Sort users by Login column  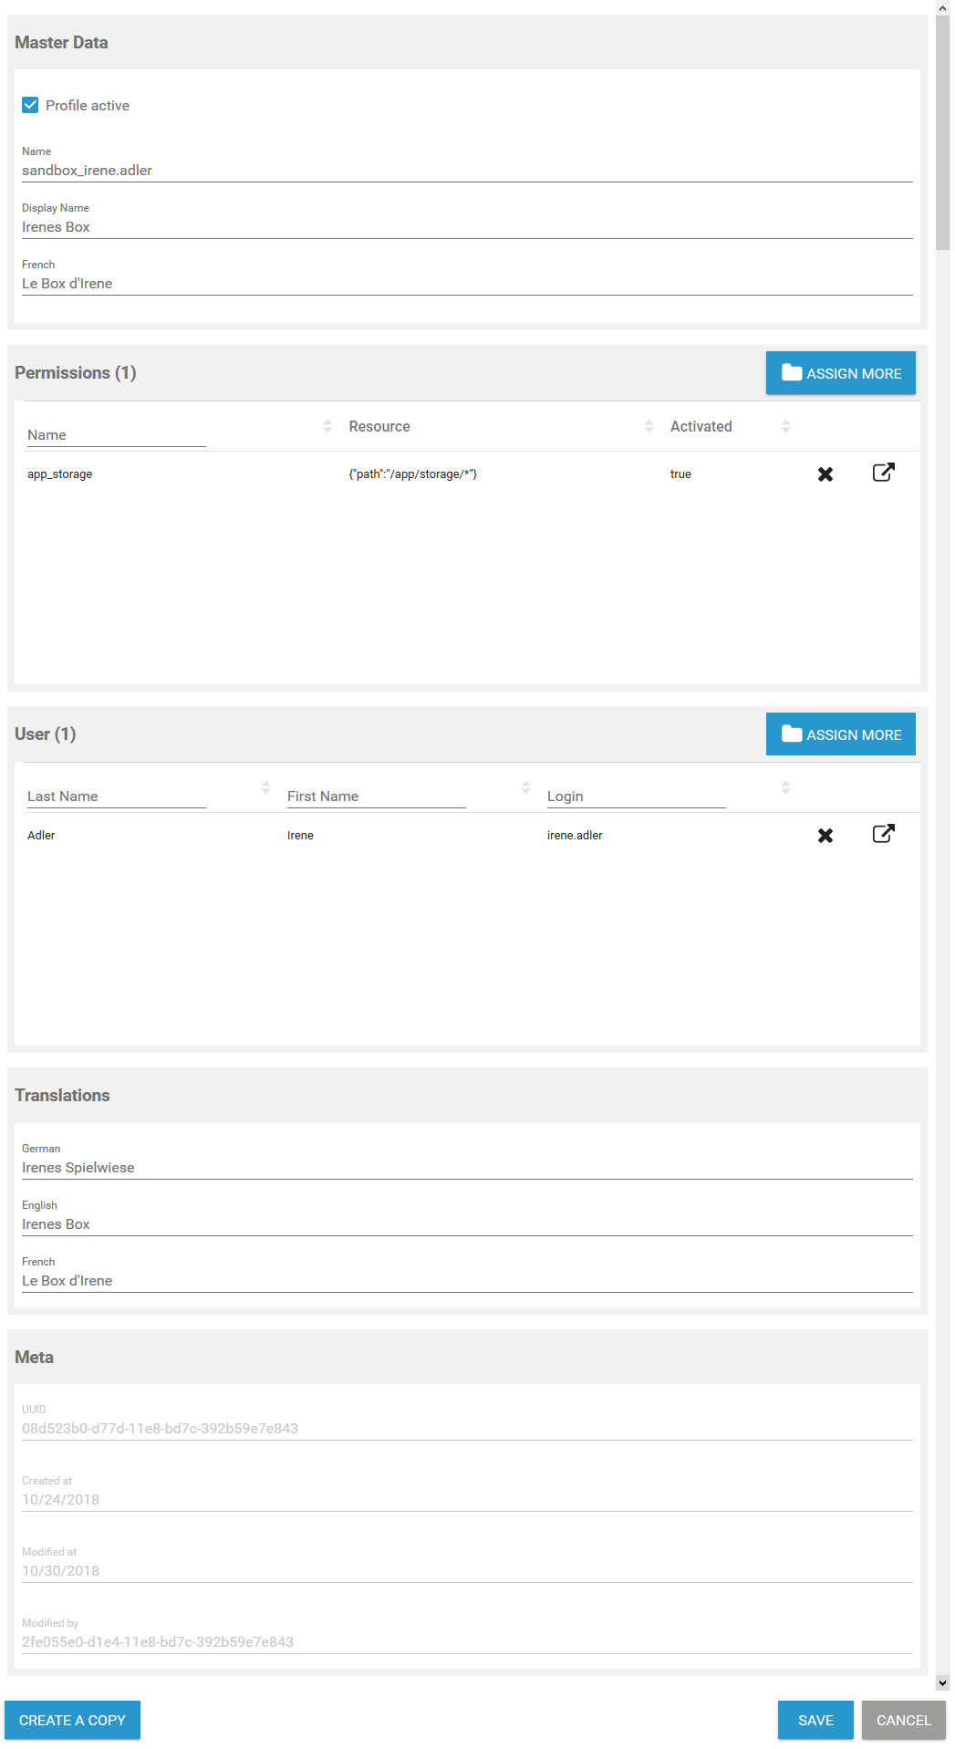click(x=785, y=787)
